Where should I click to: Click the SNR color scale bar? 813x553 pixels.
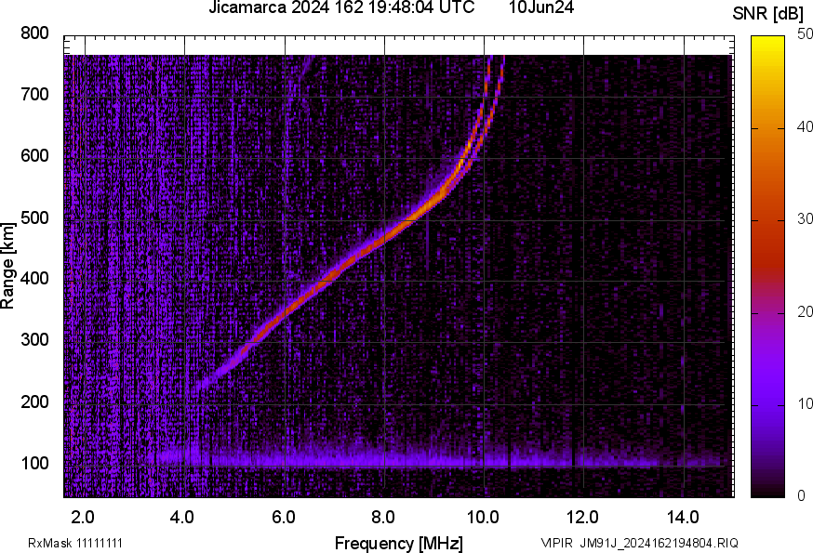click(768, 267)
